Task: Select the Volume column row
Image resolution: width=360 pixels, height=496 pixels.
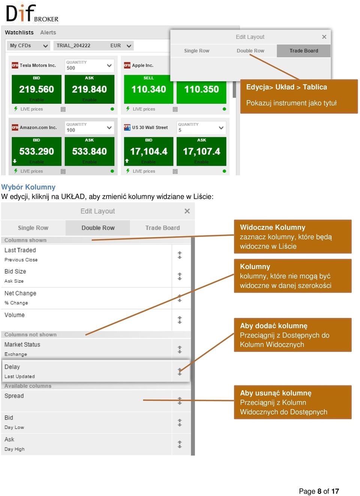Action: pos(96,320)
